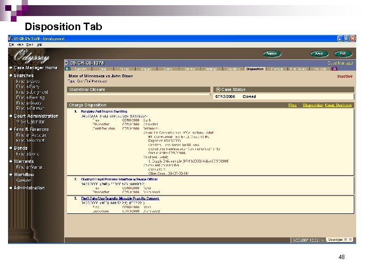Viewport: 367px width, 268px height.
Task: Open Find a Group in the sidebar
Action: coord(29,103)
